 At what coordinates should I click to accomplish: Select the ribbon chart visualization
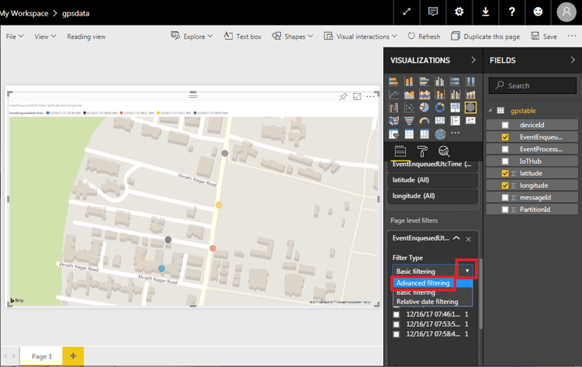click(471, 95)
